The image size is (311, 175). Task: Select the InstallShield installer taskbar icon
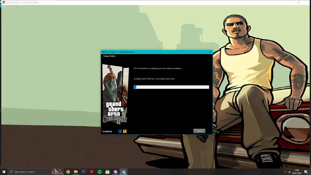click(x=123, y=172)
